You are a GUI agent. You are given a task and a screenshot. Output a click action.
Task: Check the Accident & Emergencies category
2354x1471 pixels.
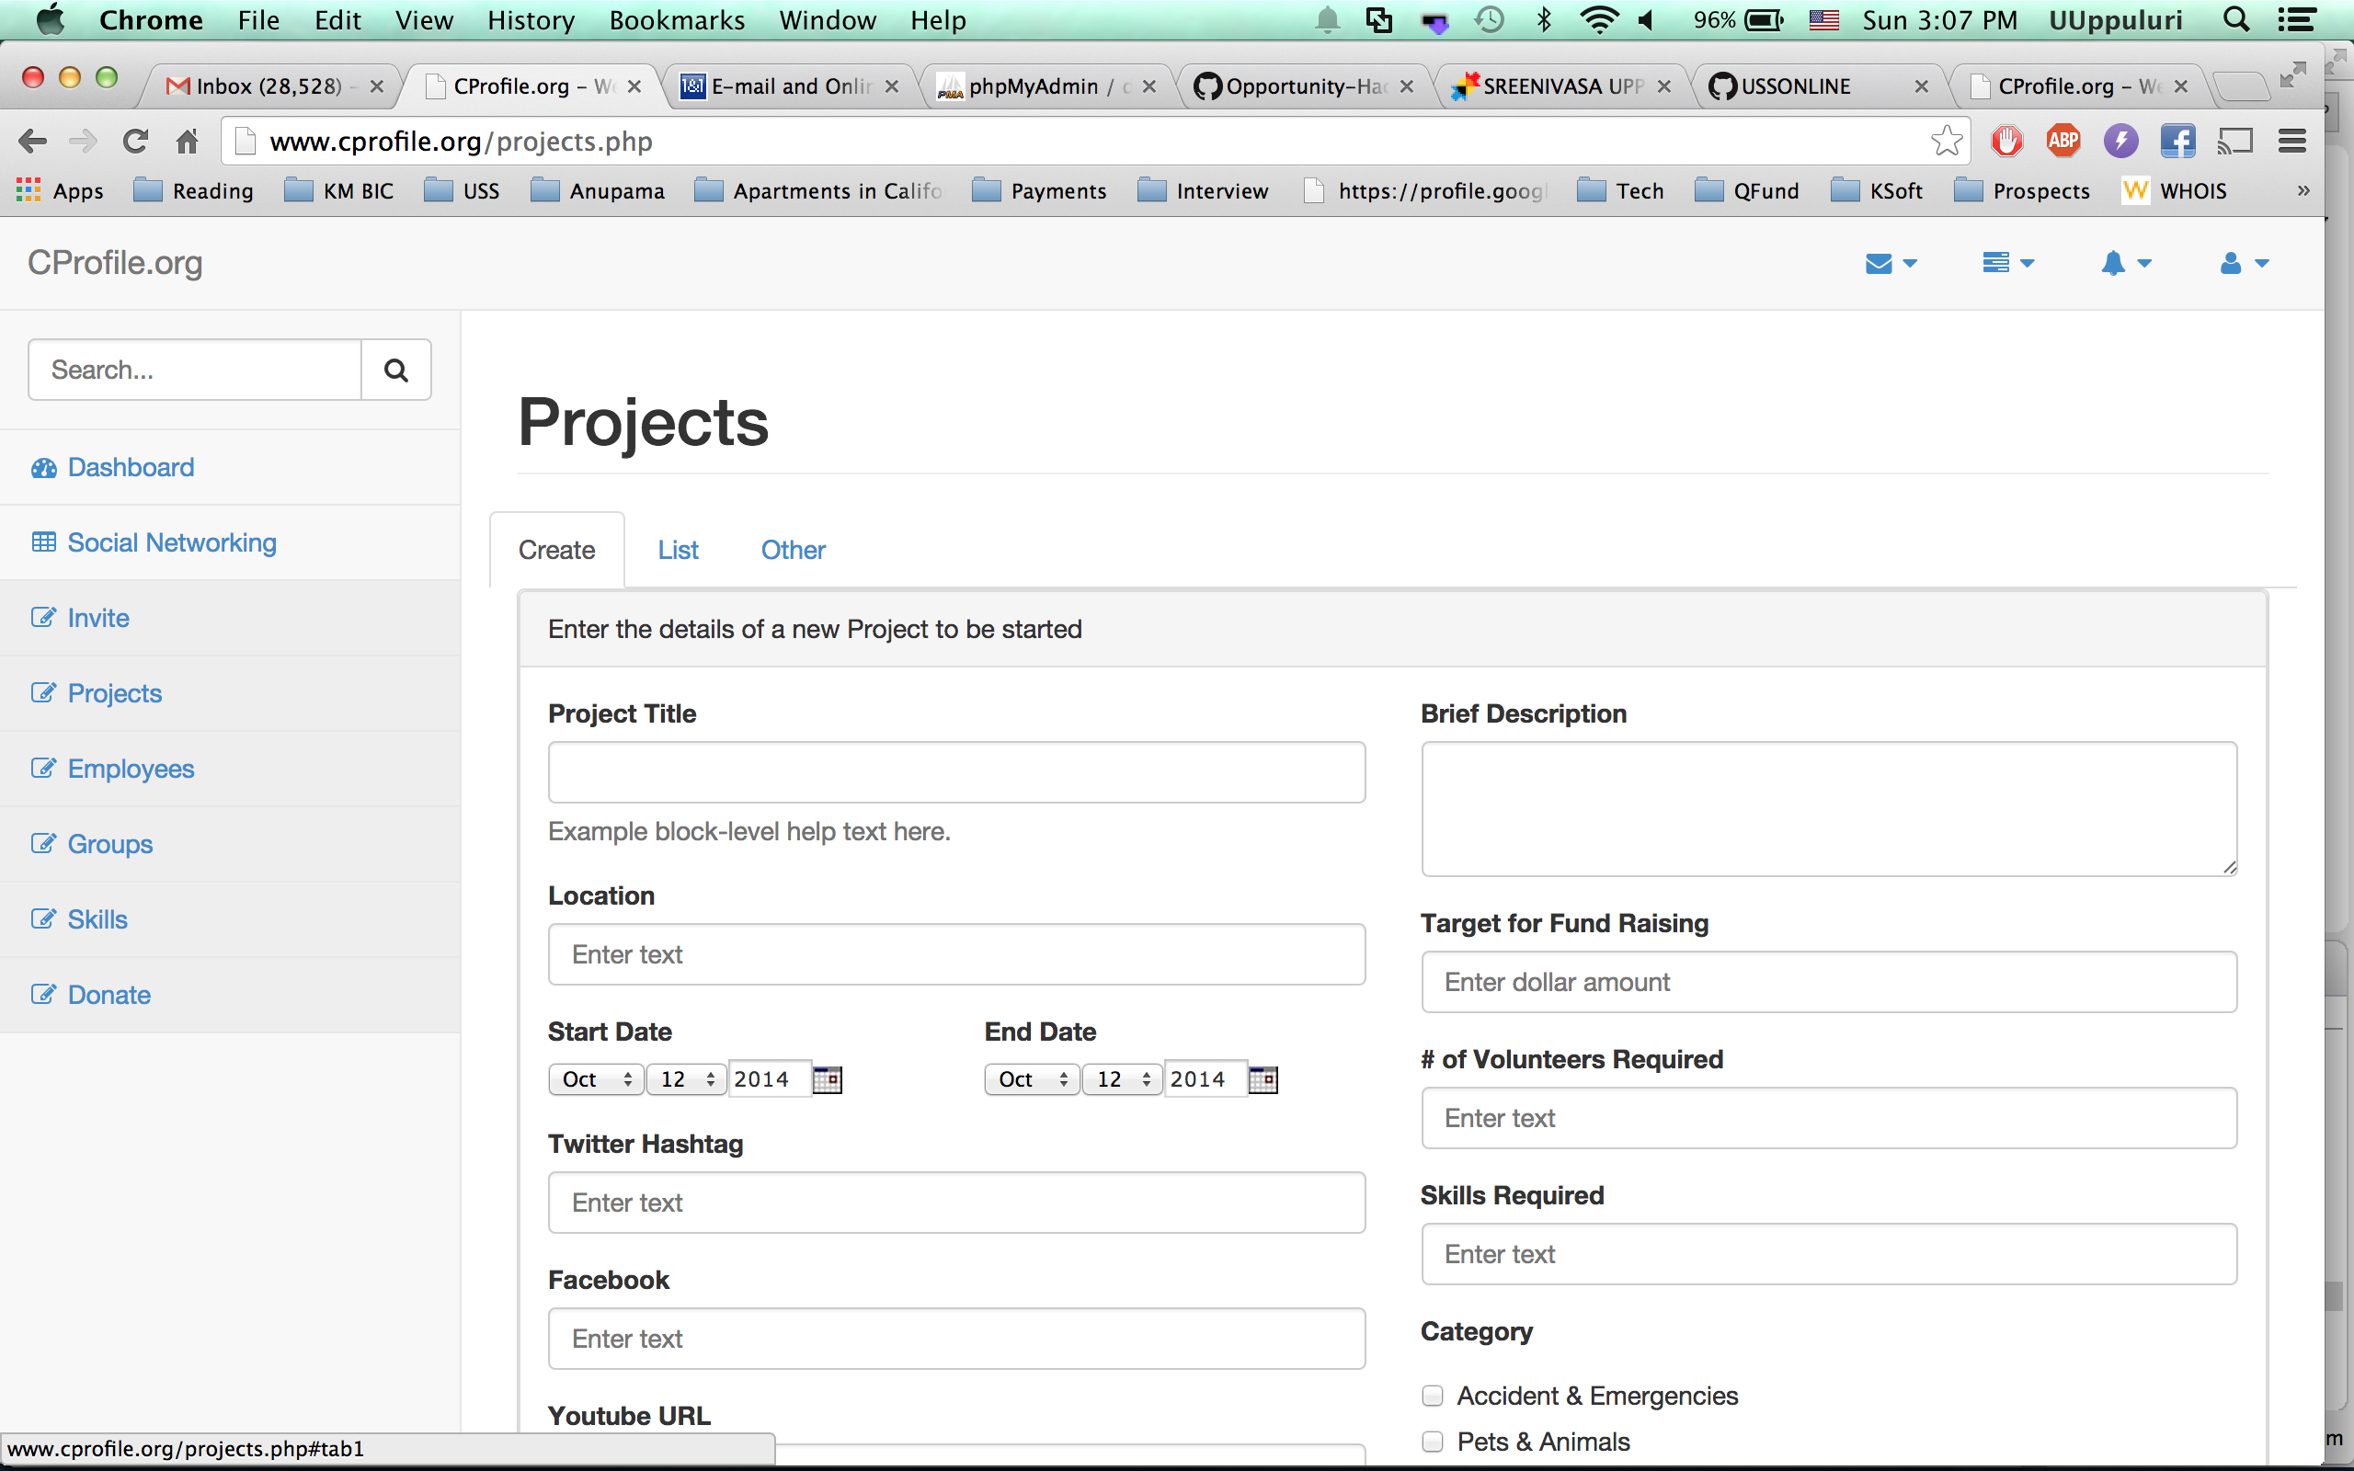(x=1432, y=1397)
